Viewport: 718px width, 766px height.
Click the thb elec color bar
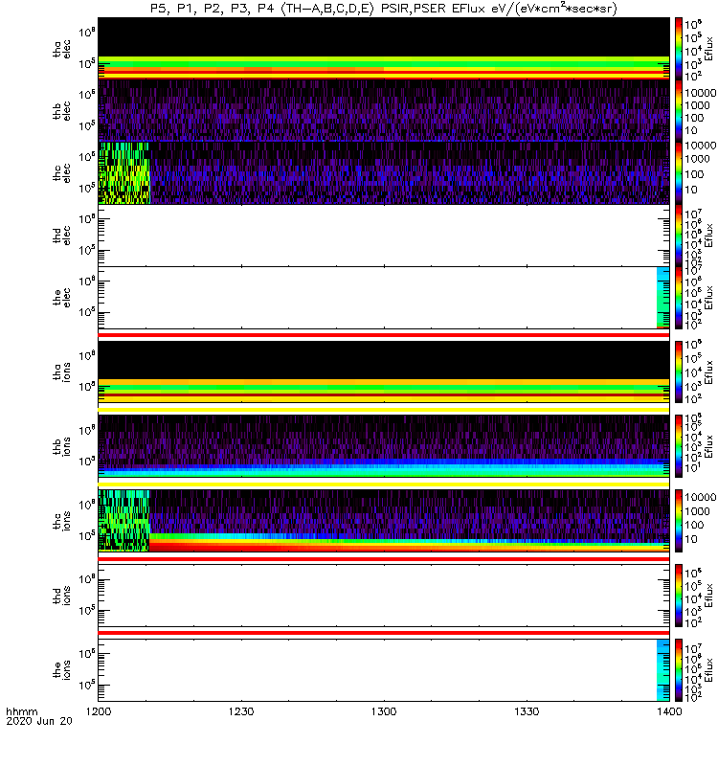679,111
